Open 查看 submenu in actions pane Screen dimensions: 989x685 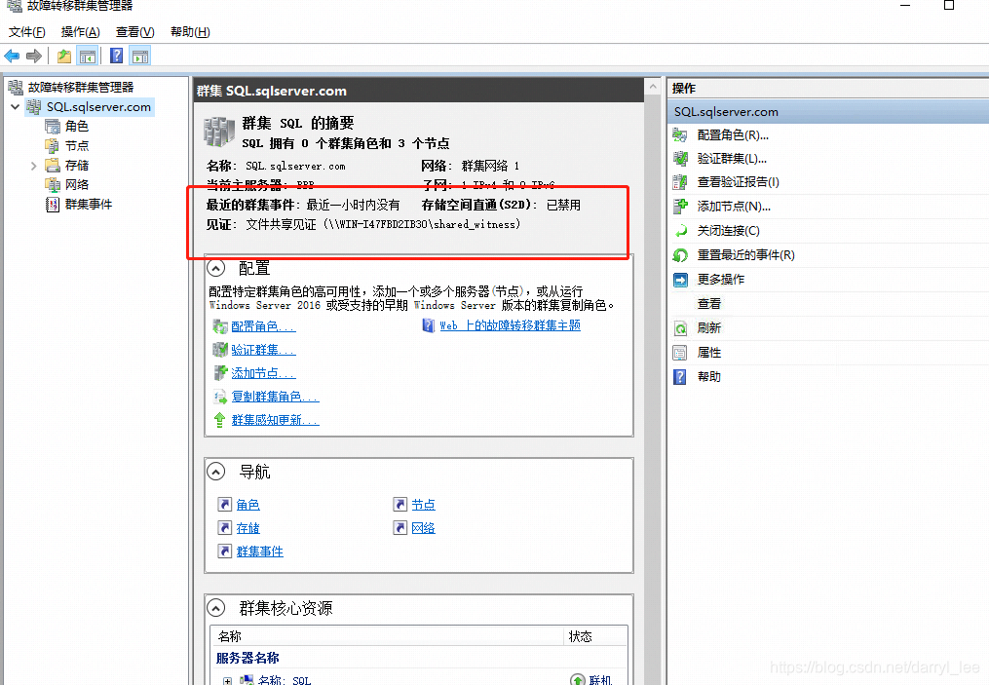tap(709, 304)
